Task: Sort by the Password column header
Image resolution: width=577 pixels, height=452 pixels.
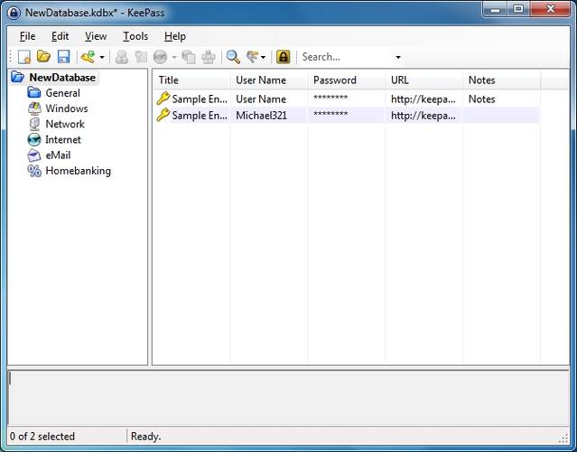Action: (x=347, y=80)
